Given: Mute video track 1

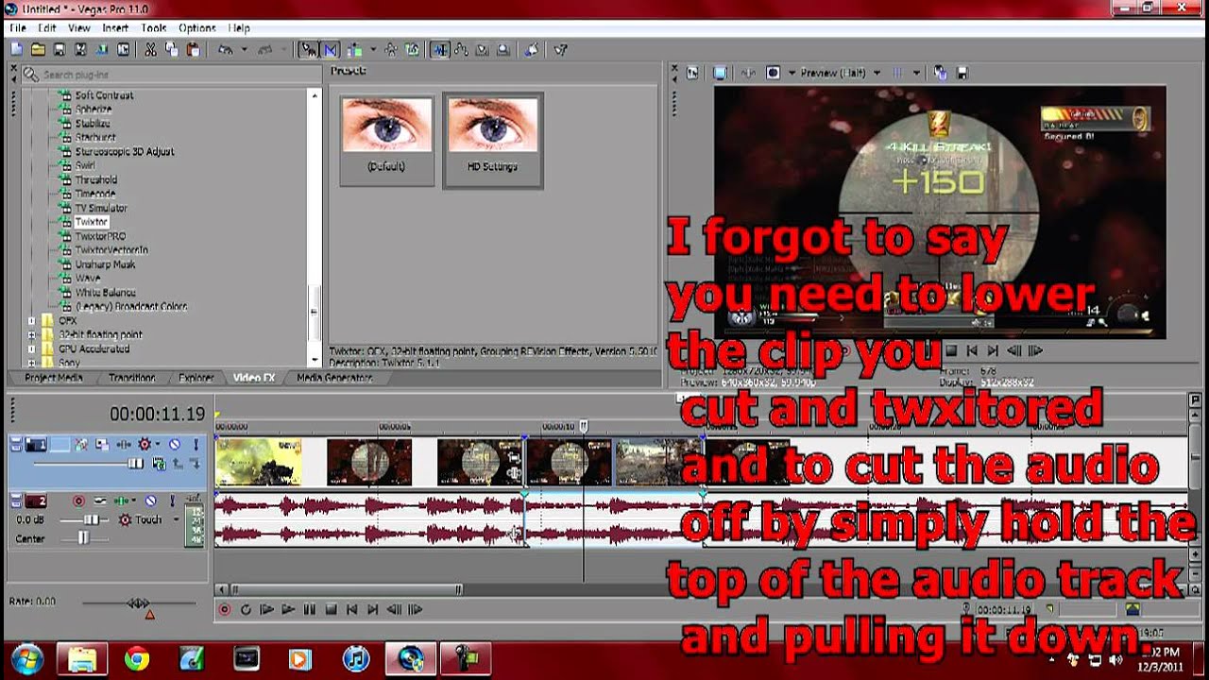Looking at the screenshot, I should pyautogui.click(x=174, y=444).
